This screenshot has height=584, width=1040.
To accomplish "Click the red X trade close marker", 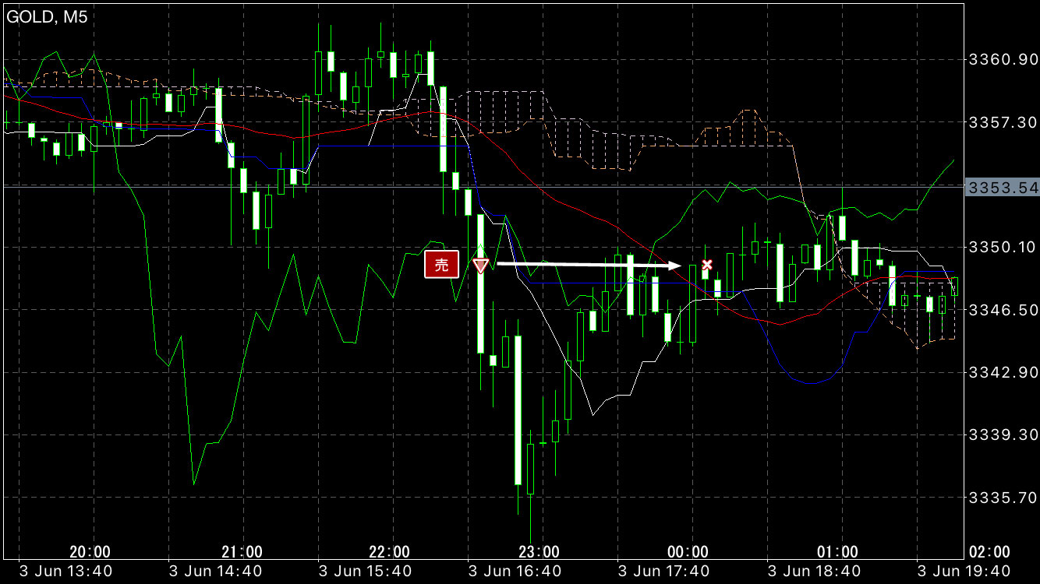I will click(x=707, y=265).
